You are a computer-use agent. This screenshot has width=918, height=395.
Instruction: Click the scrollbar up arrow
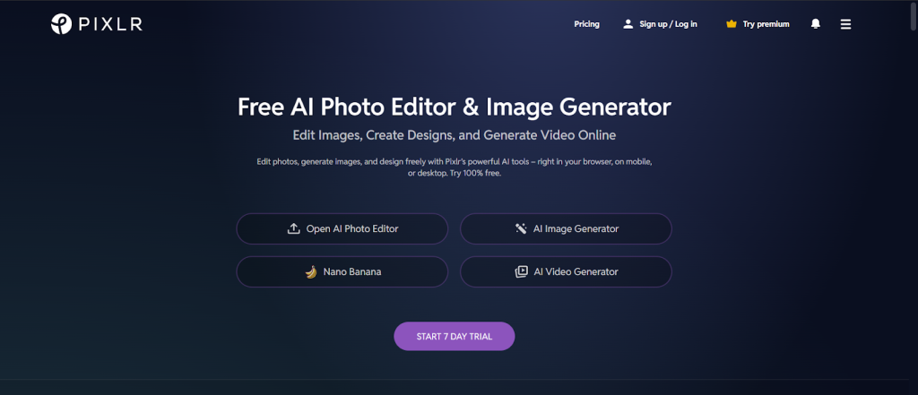[911, 5]
